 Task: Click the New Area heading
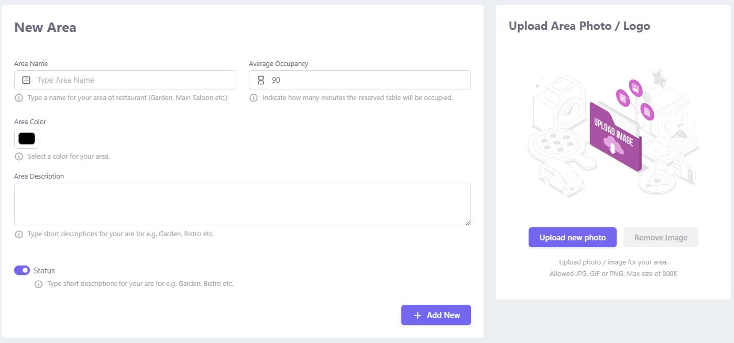coord(45,28)
